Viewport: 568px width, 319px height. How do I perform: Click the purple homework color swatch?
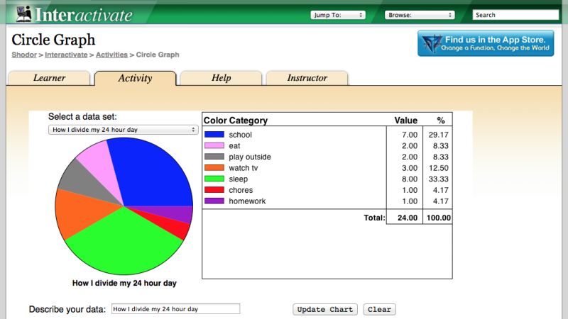[x=214, y=201]
